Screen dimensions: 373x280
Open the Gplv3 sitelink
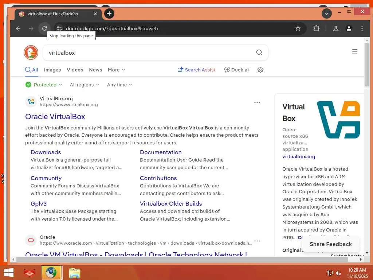(39, 203)
